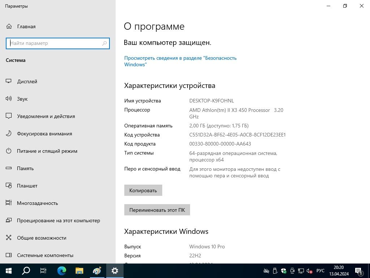Click the device ID starting with C551D32A
The width and height of the screenshot is (370, 278).
pos(237,135)
